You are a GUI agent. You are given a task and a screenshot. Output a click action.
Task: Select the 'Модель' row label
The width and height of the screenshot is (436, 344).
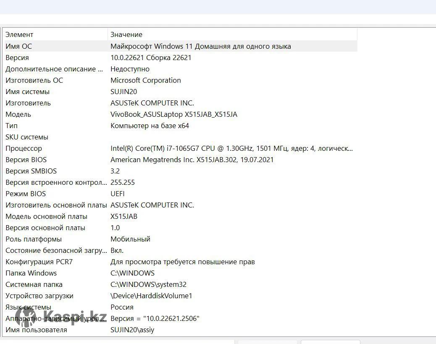point(18,114)
